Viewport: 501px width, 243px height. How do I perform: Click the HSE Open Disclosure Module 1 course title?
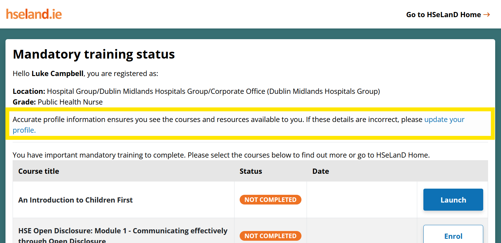point(123,231)
